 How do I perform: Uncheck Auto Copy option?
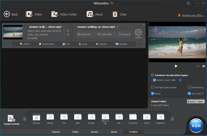189,93
